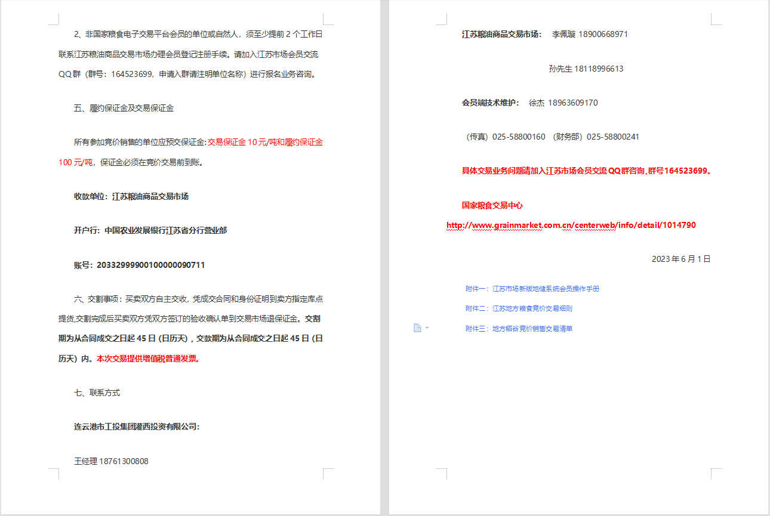Click the red heading 国家粮食交易中心
This screenshot has width=770, height=516.
492,205
